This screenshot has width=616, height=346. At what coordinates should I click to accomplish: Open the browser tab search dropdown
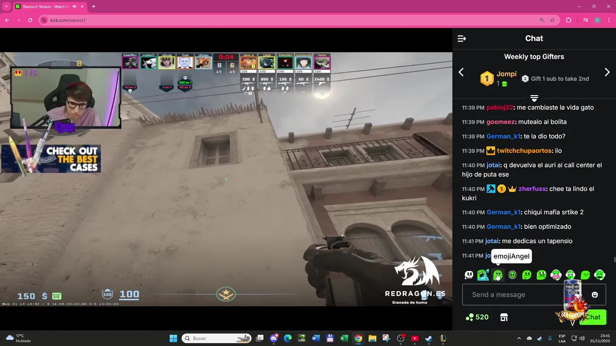pos(7,6)
